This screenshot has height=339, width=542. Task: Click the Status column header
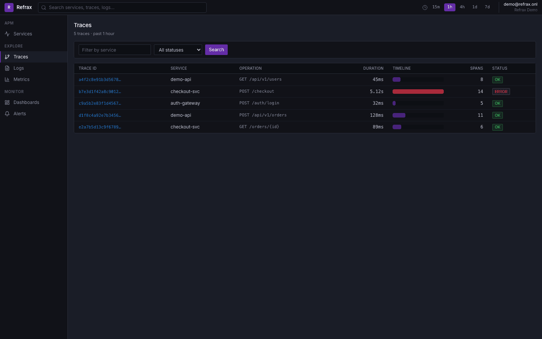pyautogui.click(x=500, y=68)
